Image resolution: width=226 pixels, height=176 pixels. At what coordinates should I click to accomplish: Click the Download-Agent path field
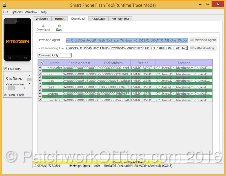(126, 40)
